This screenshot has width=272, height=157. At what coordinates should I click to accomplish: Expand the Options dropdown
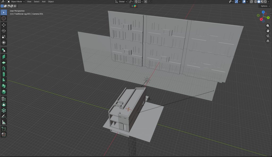[265, 6]
